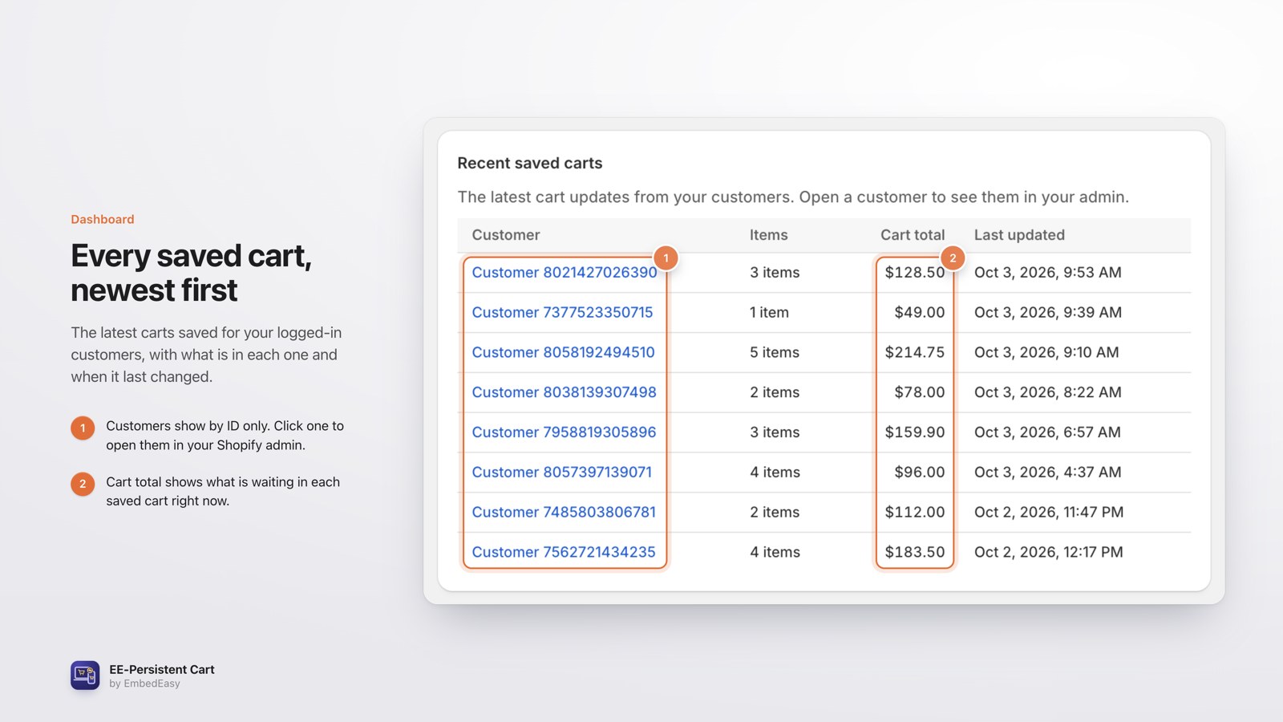Click the 'EE-Persistent Cart' app name

click(162, 670)
